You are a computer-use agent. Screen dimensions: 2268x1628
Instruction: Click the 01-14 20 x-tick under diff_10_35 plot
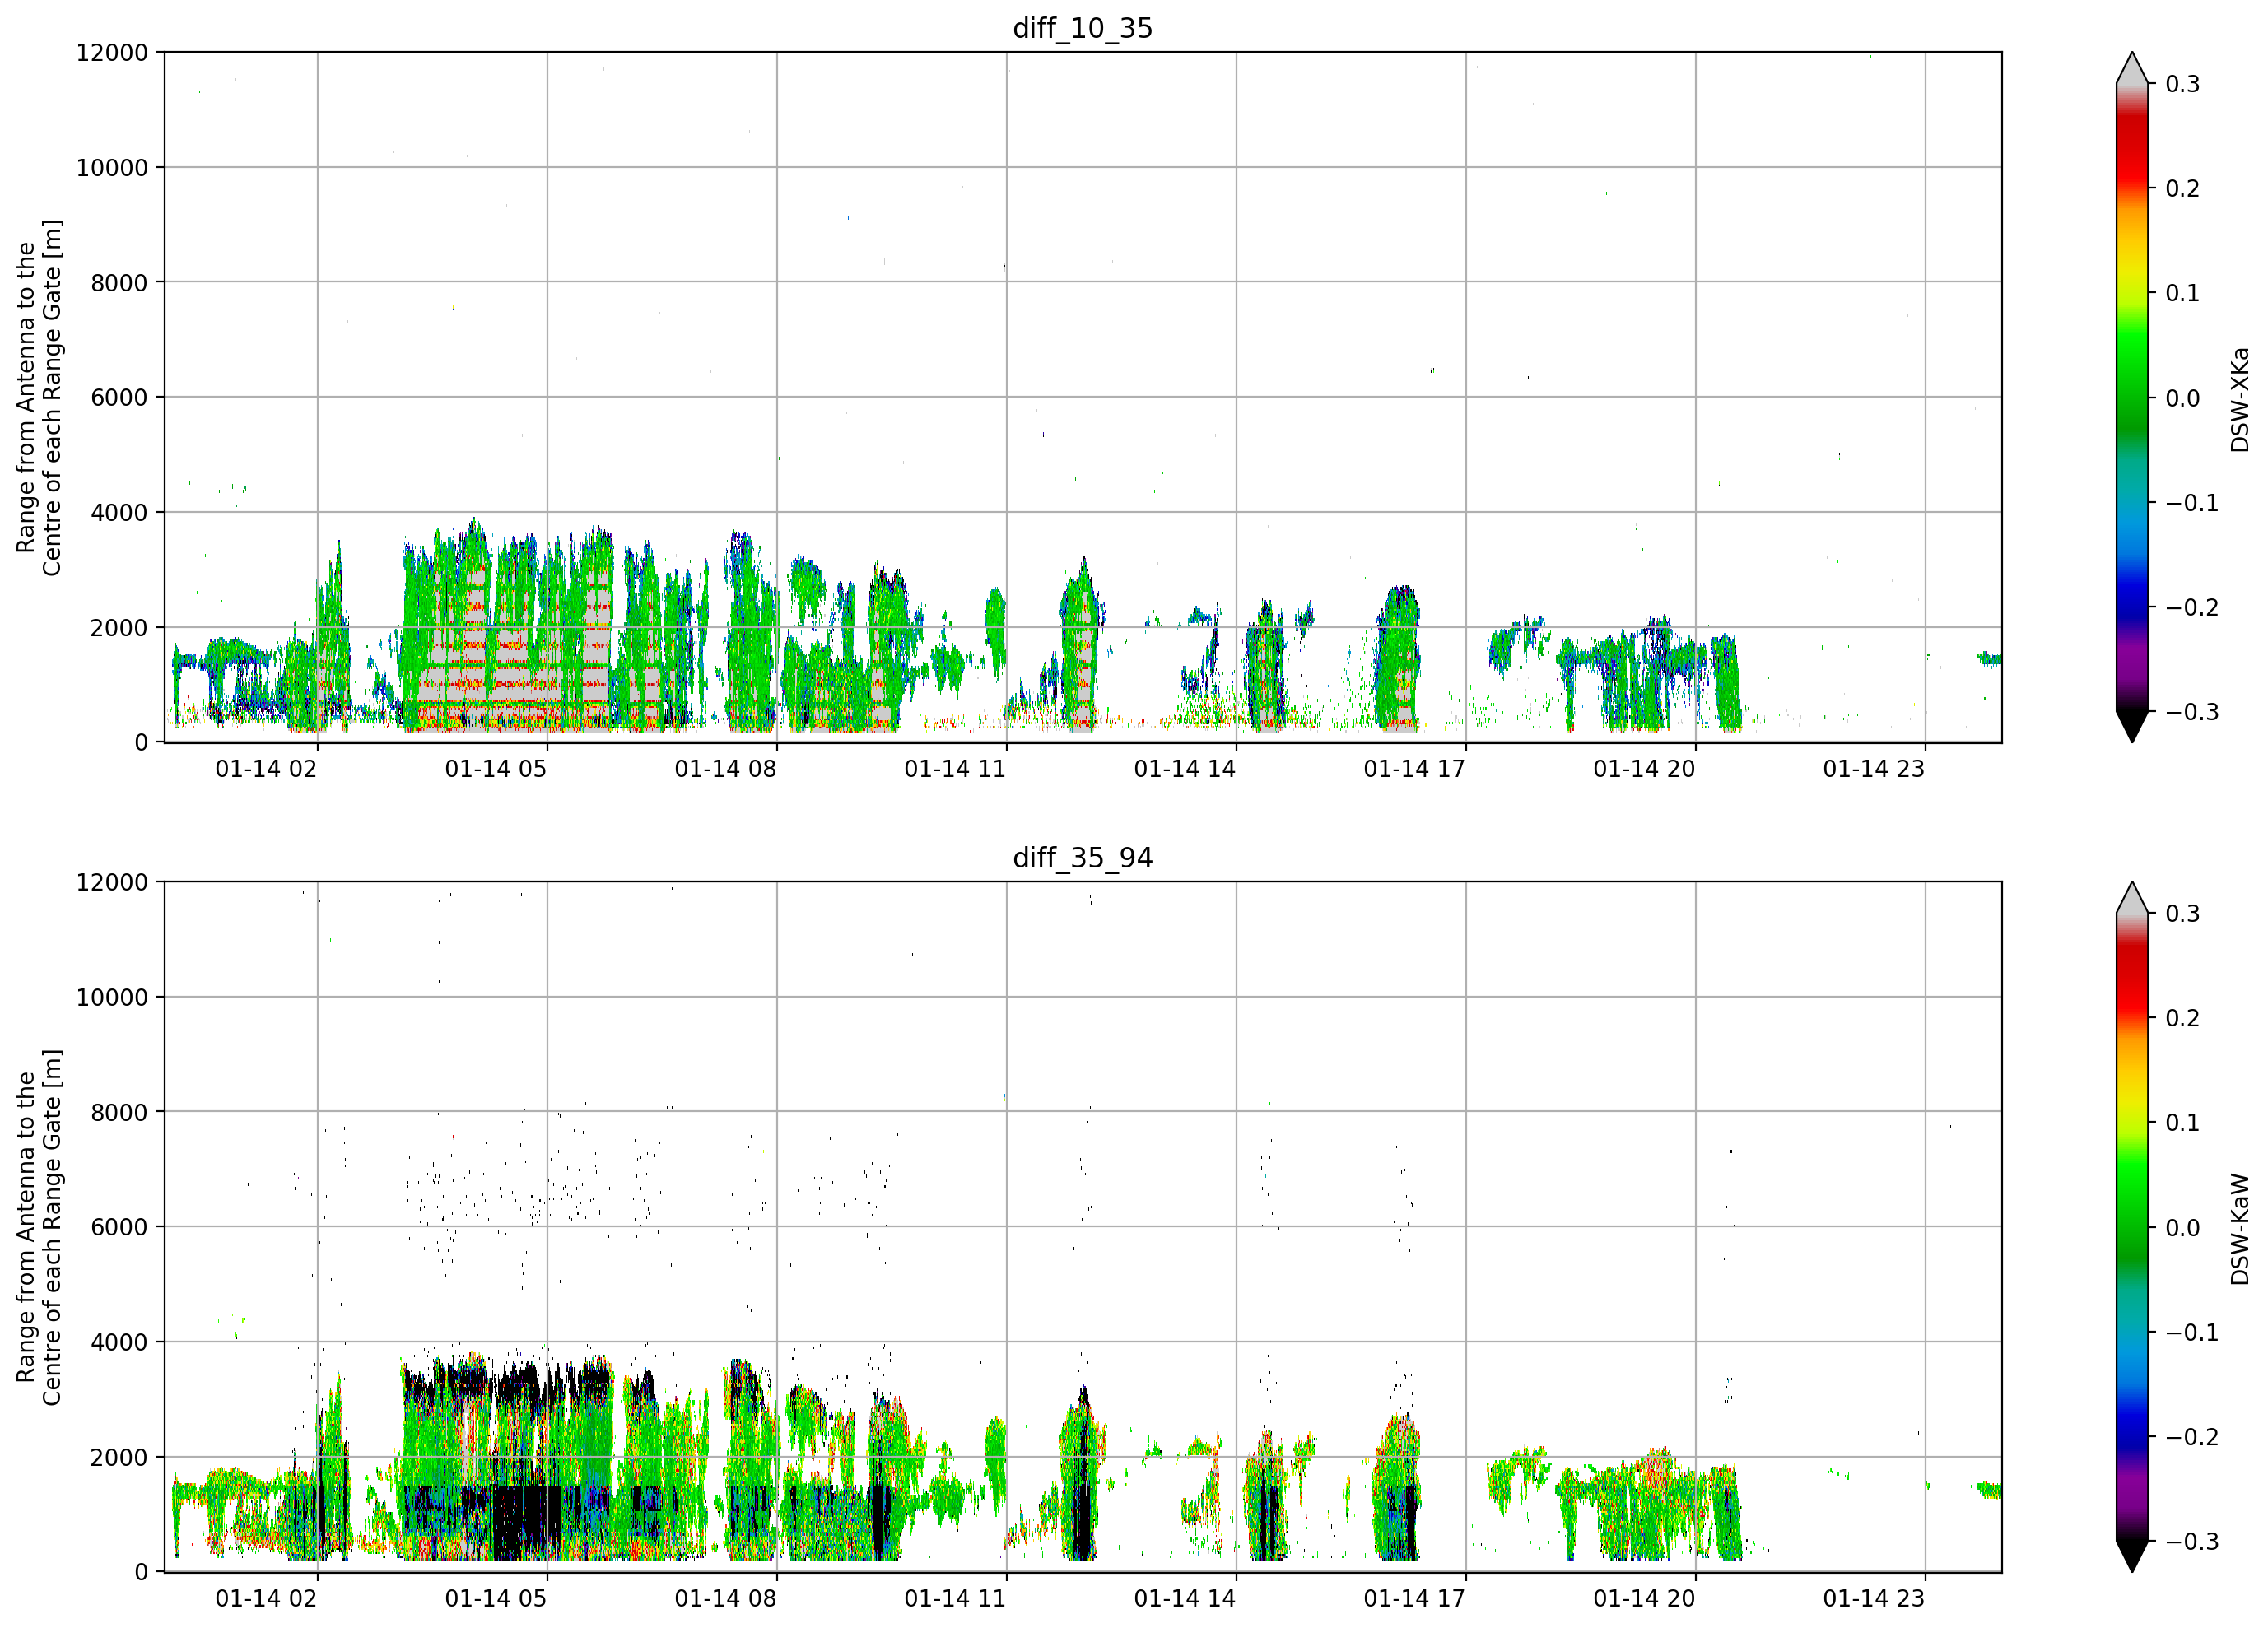pyautogui.click(x=1644, y=769)
